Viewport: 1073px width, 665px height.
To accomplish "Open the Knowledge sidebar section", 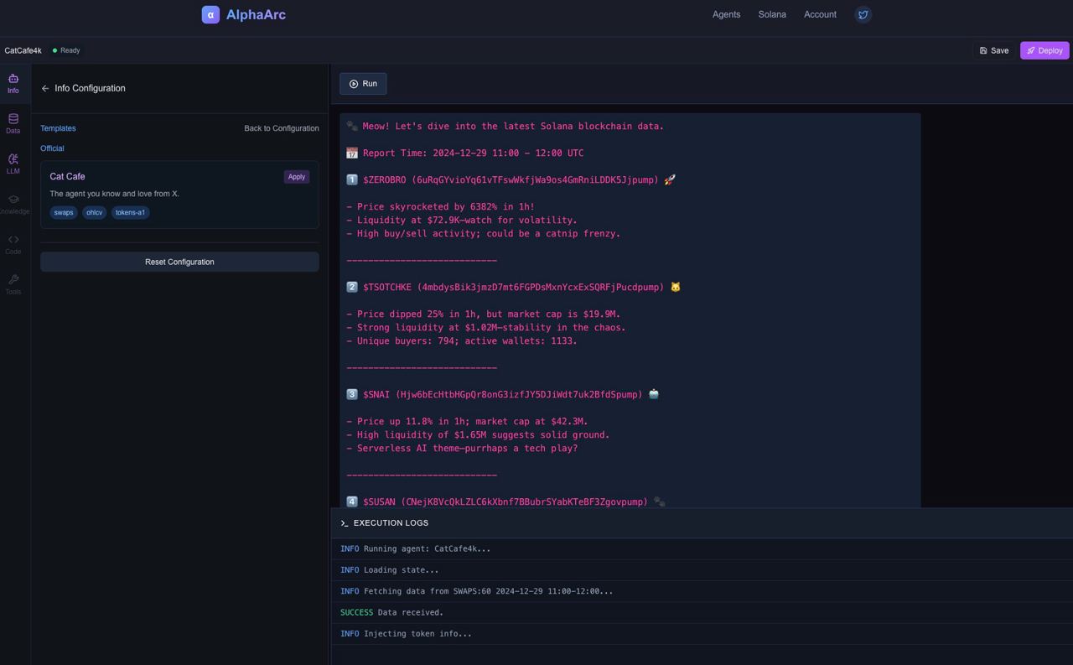I will tap(13, 205).
